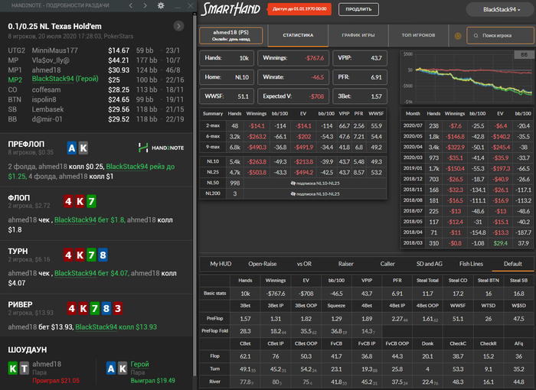Screen dimensions: 536x390
Task: Click the WTSD value 26
Action: click(x=489, y=319)
